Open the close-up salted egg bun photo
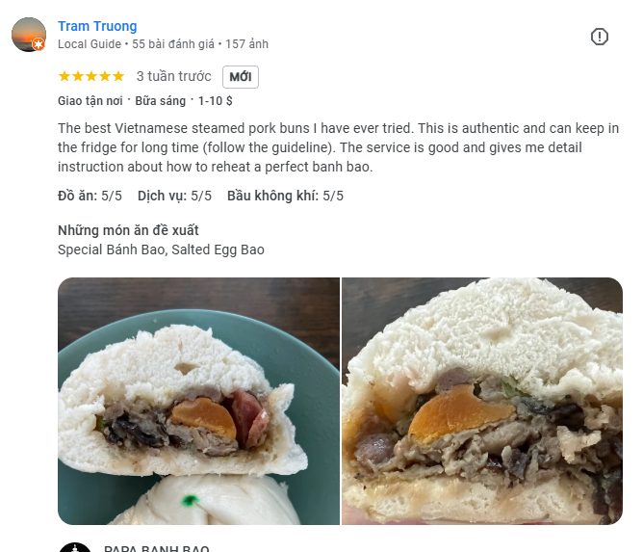 tap(482, 401)
